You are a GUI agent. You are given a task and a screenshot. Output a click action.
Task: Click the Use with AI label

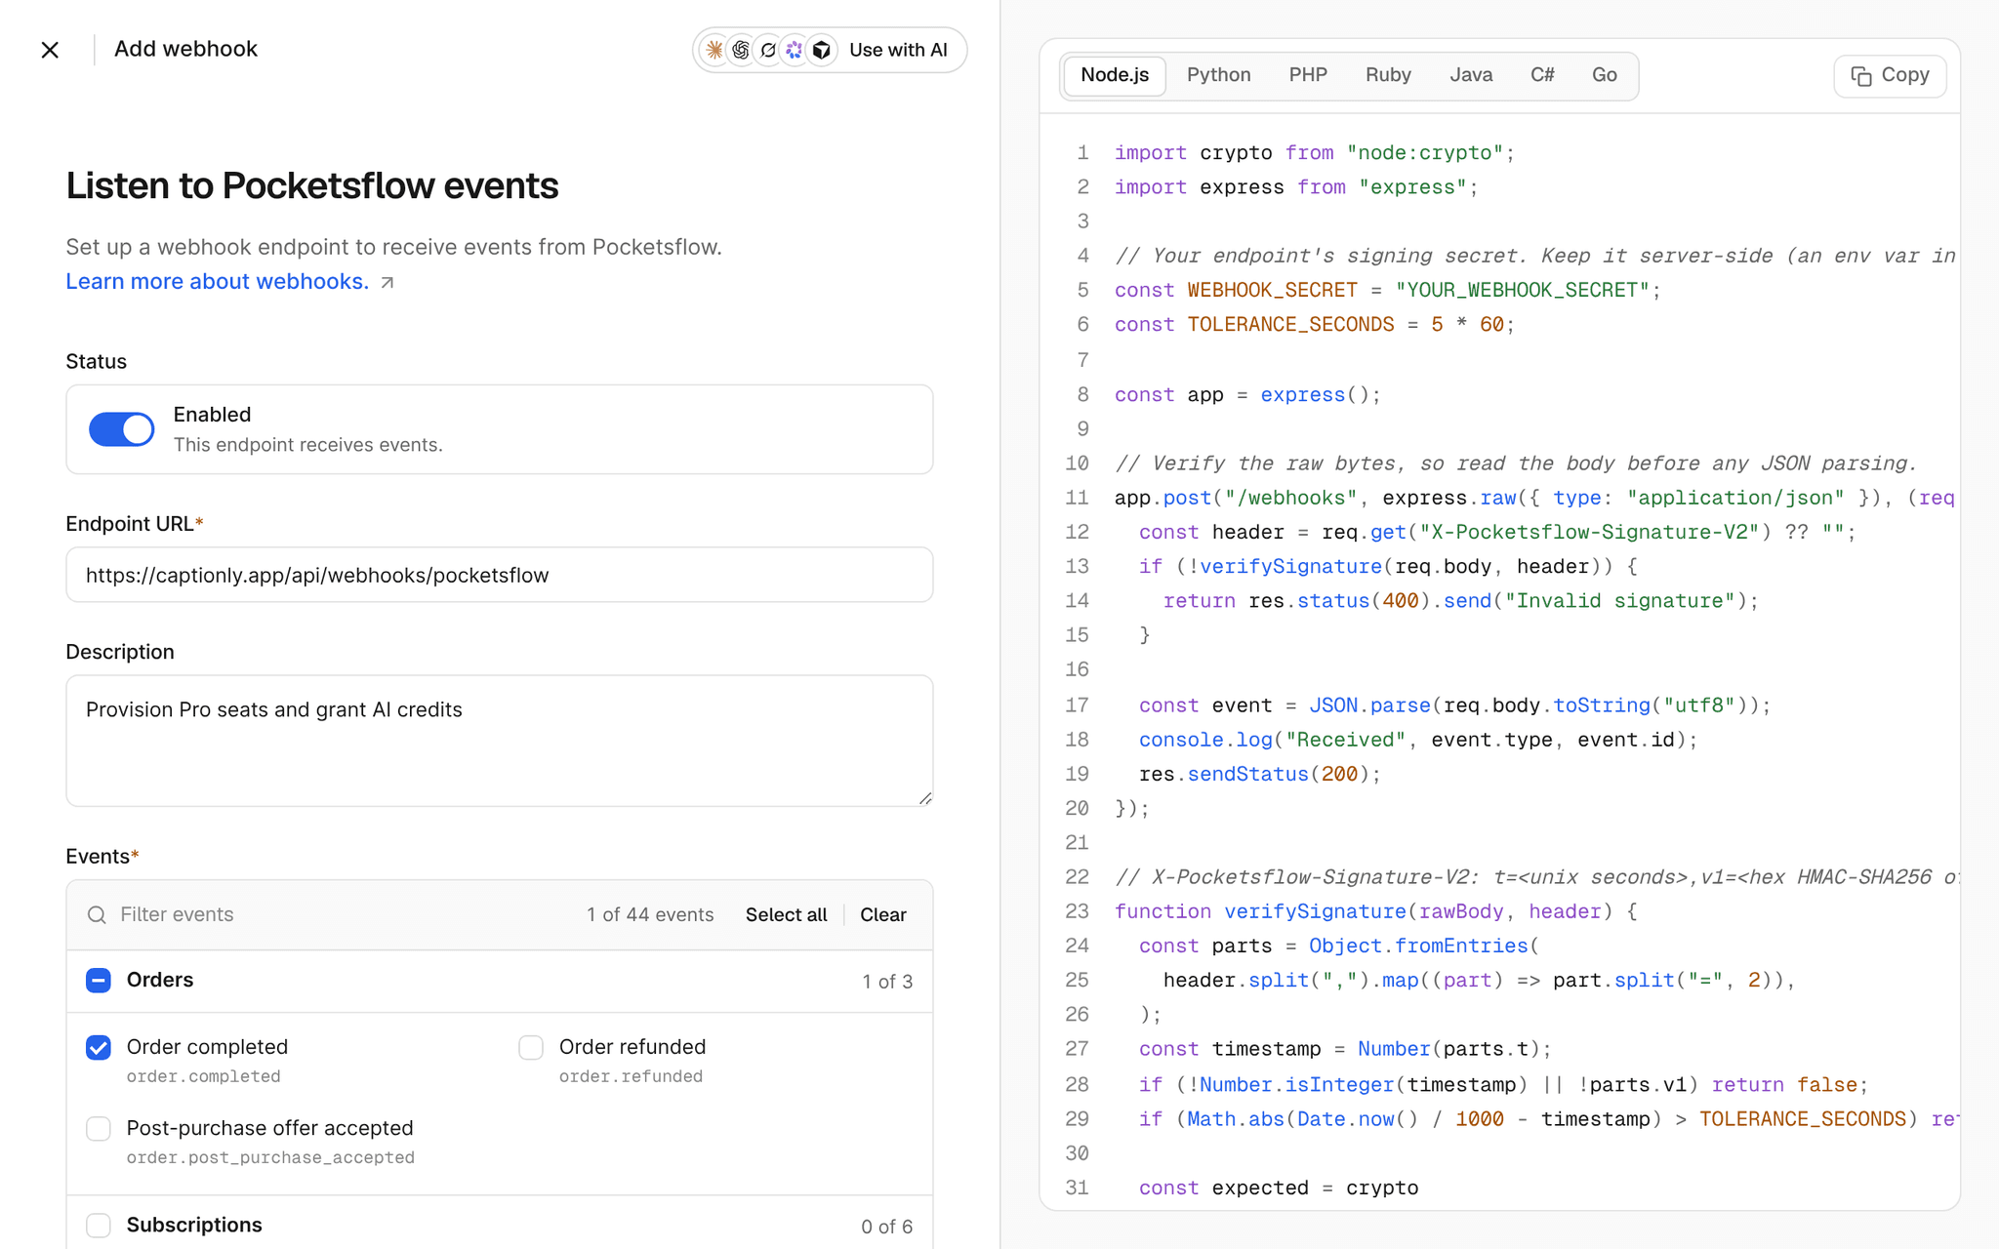(x=898, y=50)
